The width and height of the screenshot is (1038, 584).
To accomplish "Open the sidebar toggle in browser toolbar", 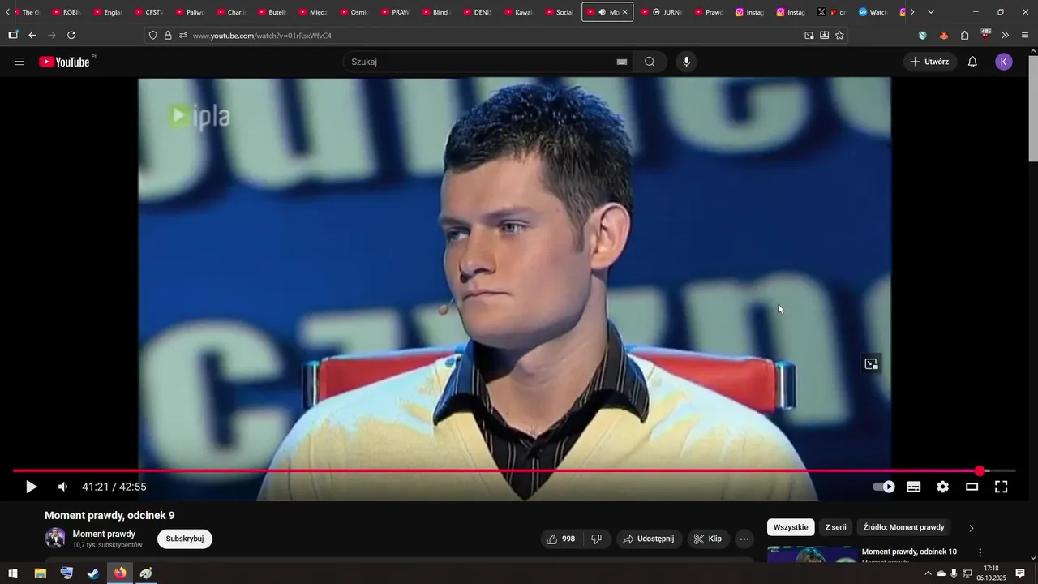I will click(13, 36).
